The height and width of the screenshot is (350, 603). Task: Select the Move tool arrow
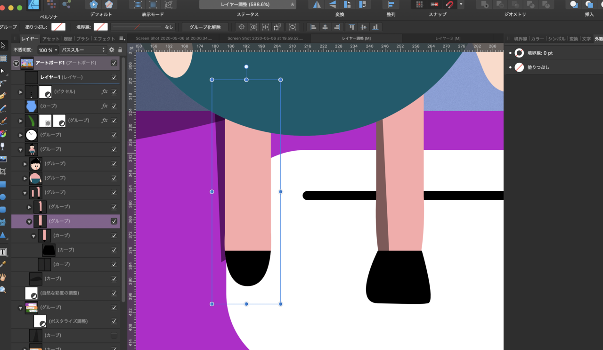tap(3, 46)
